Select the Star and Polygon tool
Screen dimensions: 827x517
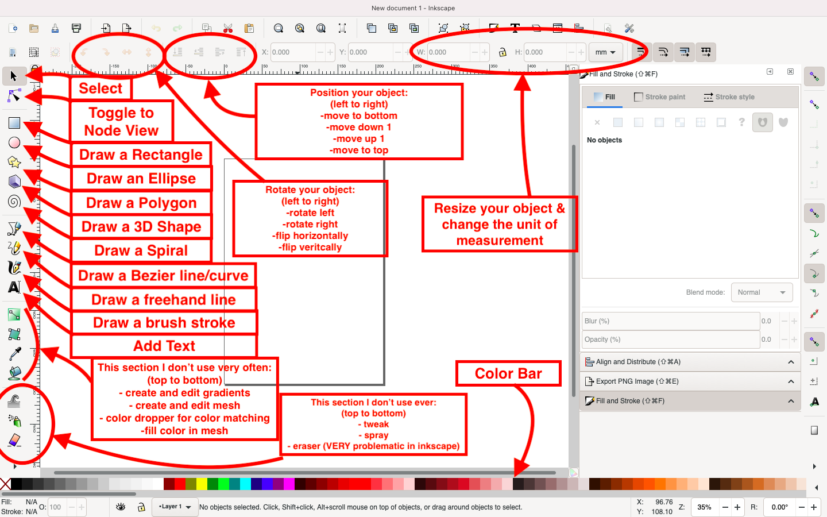14,162
